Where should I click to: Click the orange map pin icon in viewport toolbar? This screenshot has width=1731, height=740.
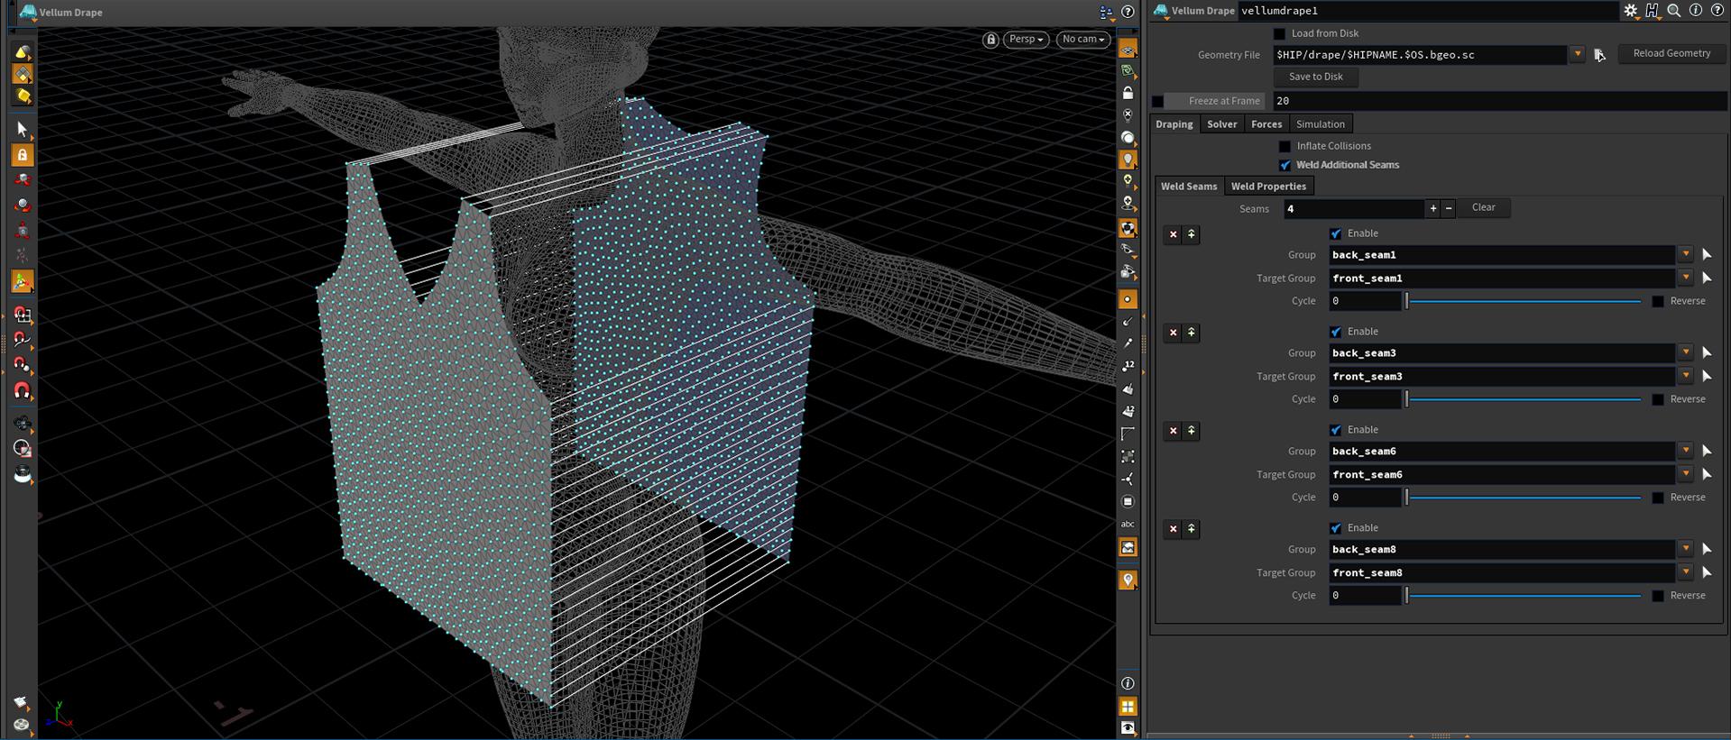(1128, 580)
